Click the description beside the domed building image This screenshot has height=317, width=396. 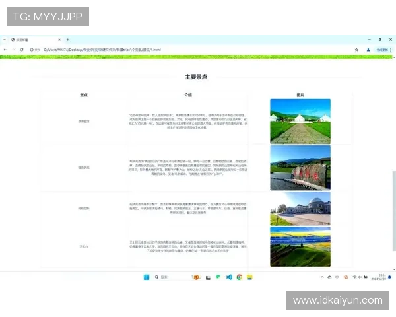pos(188,208)
